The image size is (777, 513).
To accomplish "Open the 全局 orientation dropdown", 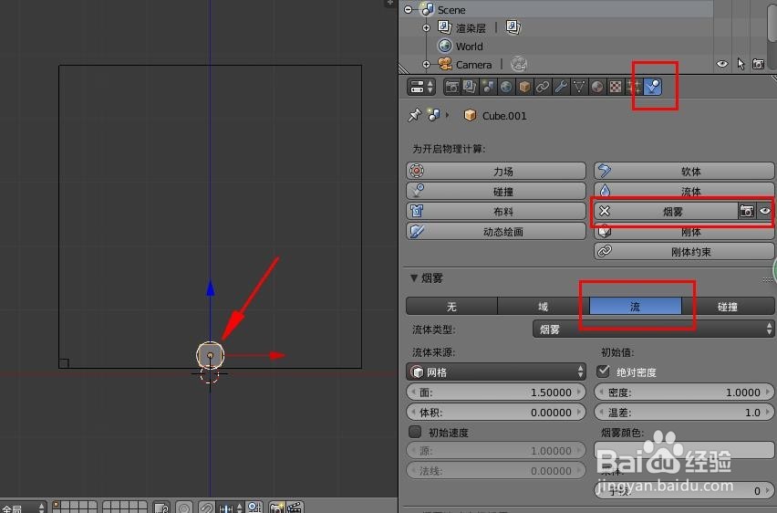I will (23, 508).
